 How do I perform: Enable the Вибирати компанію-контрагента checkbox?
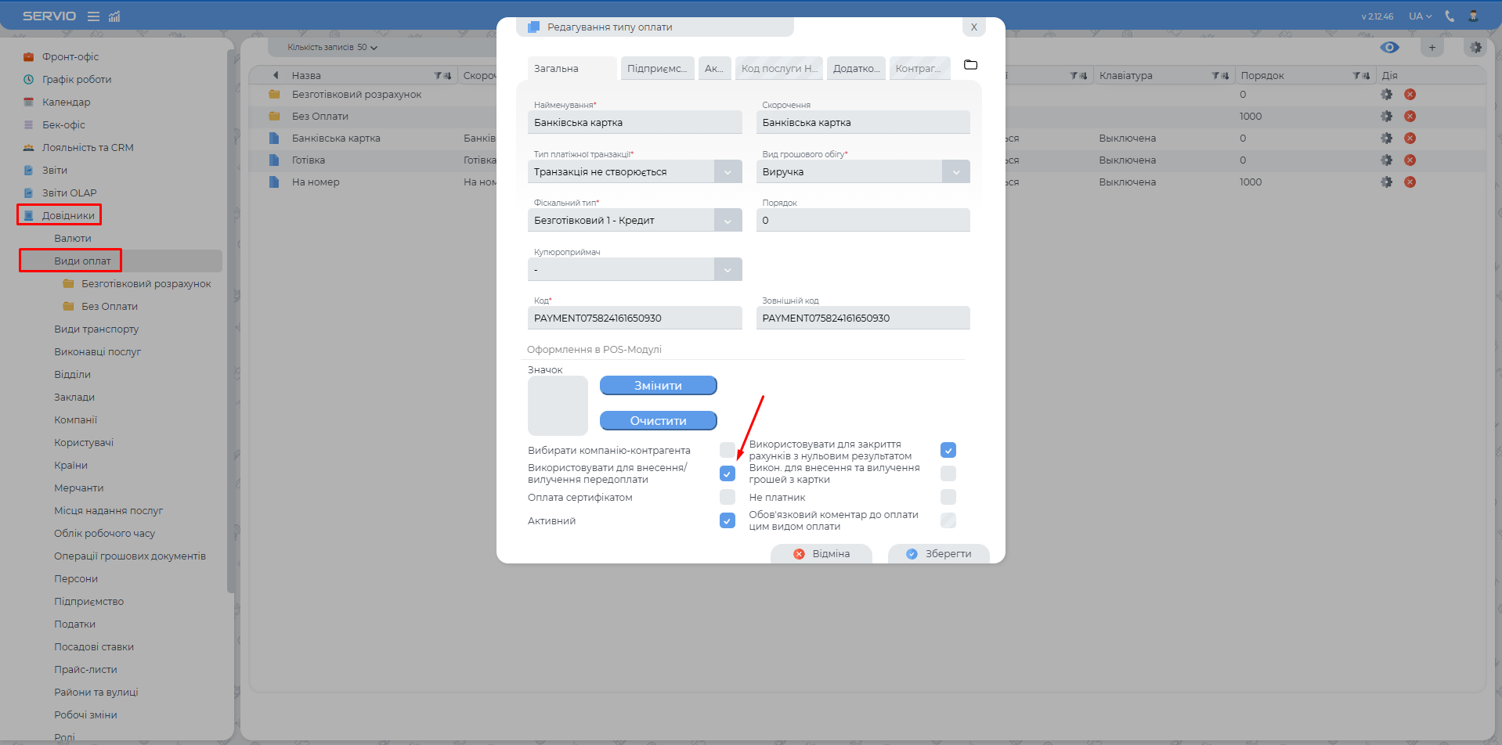coord(727,450)
